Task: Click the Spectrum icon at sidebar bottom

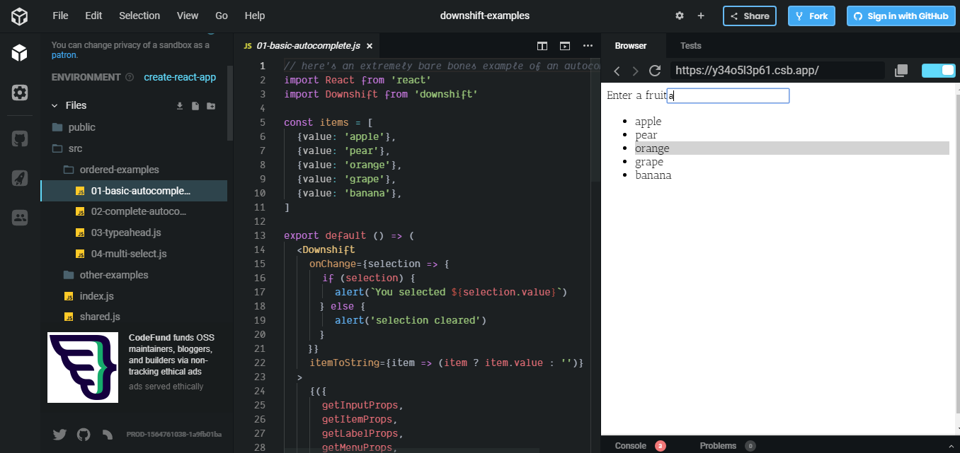Action: pyautogui.click(x=107, y=435)
